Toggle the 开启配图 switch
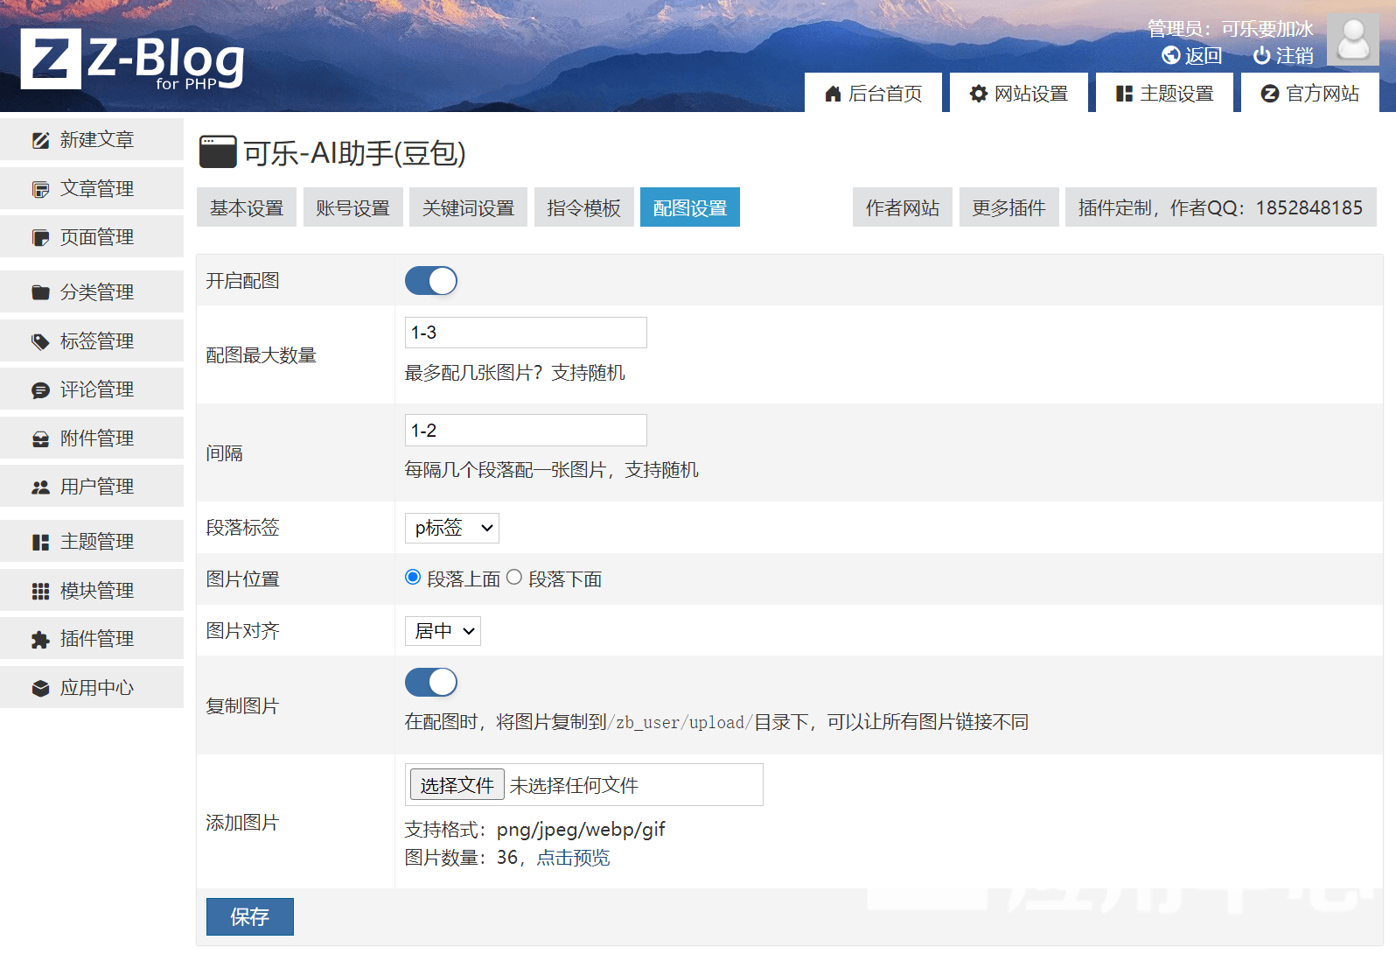The width and height of the screenshot is (1396, 954). coord(431,281)
